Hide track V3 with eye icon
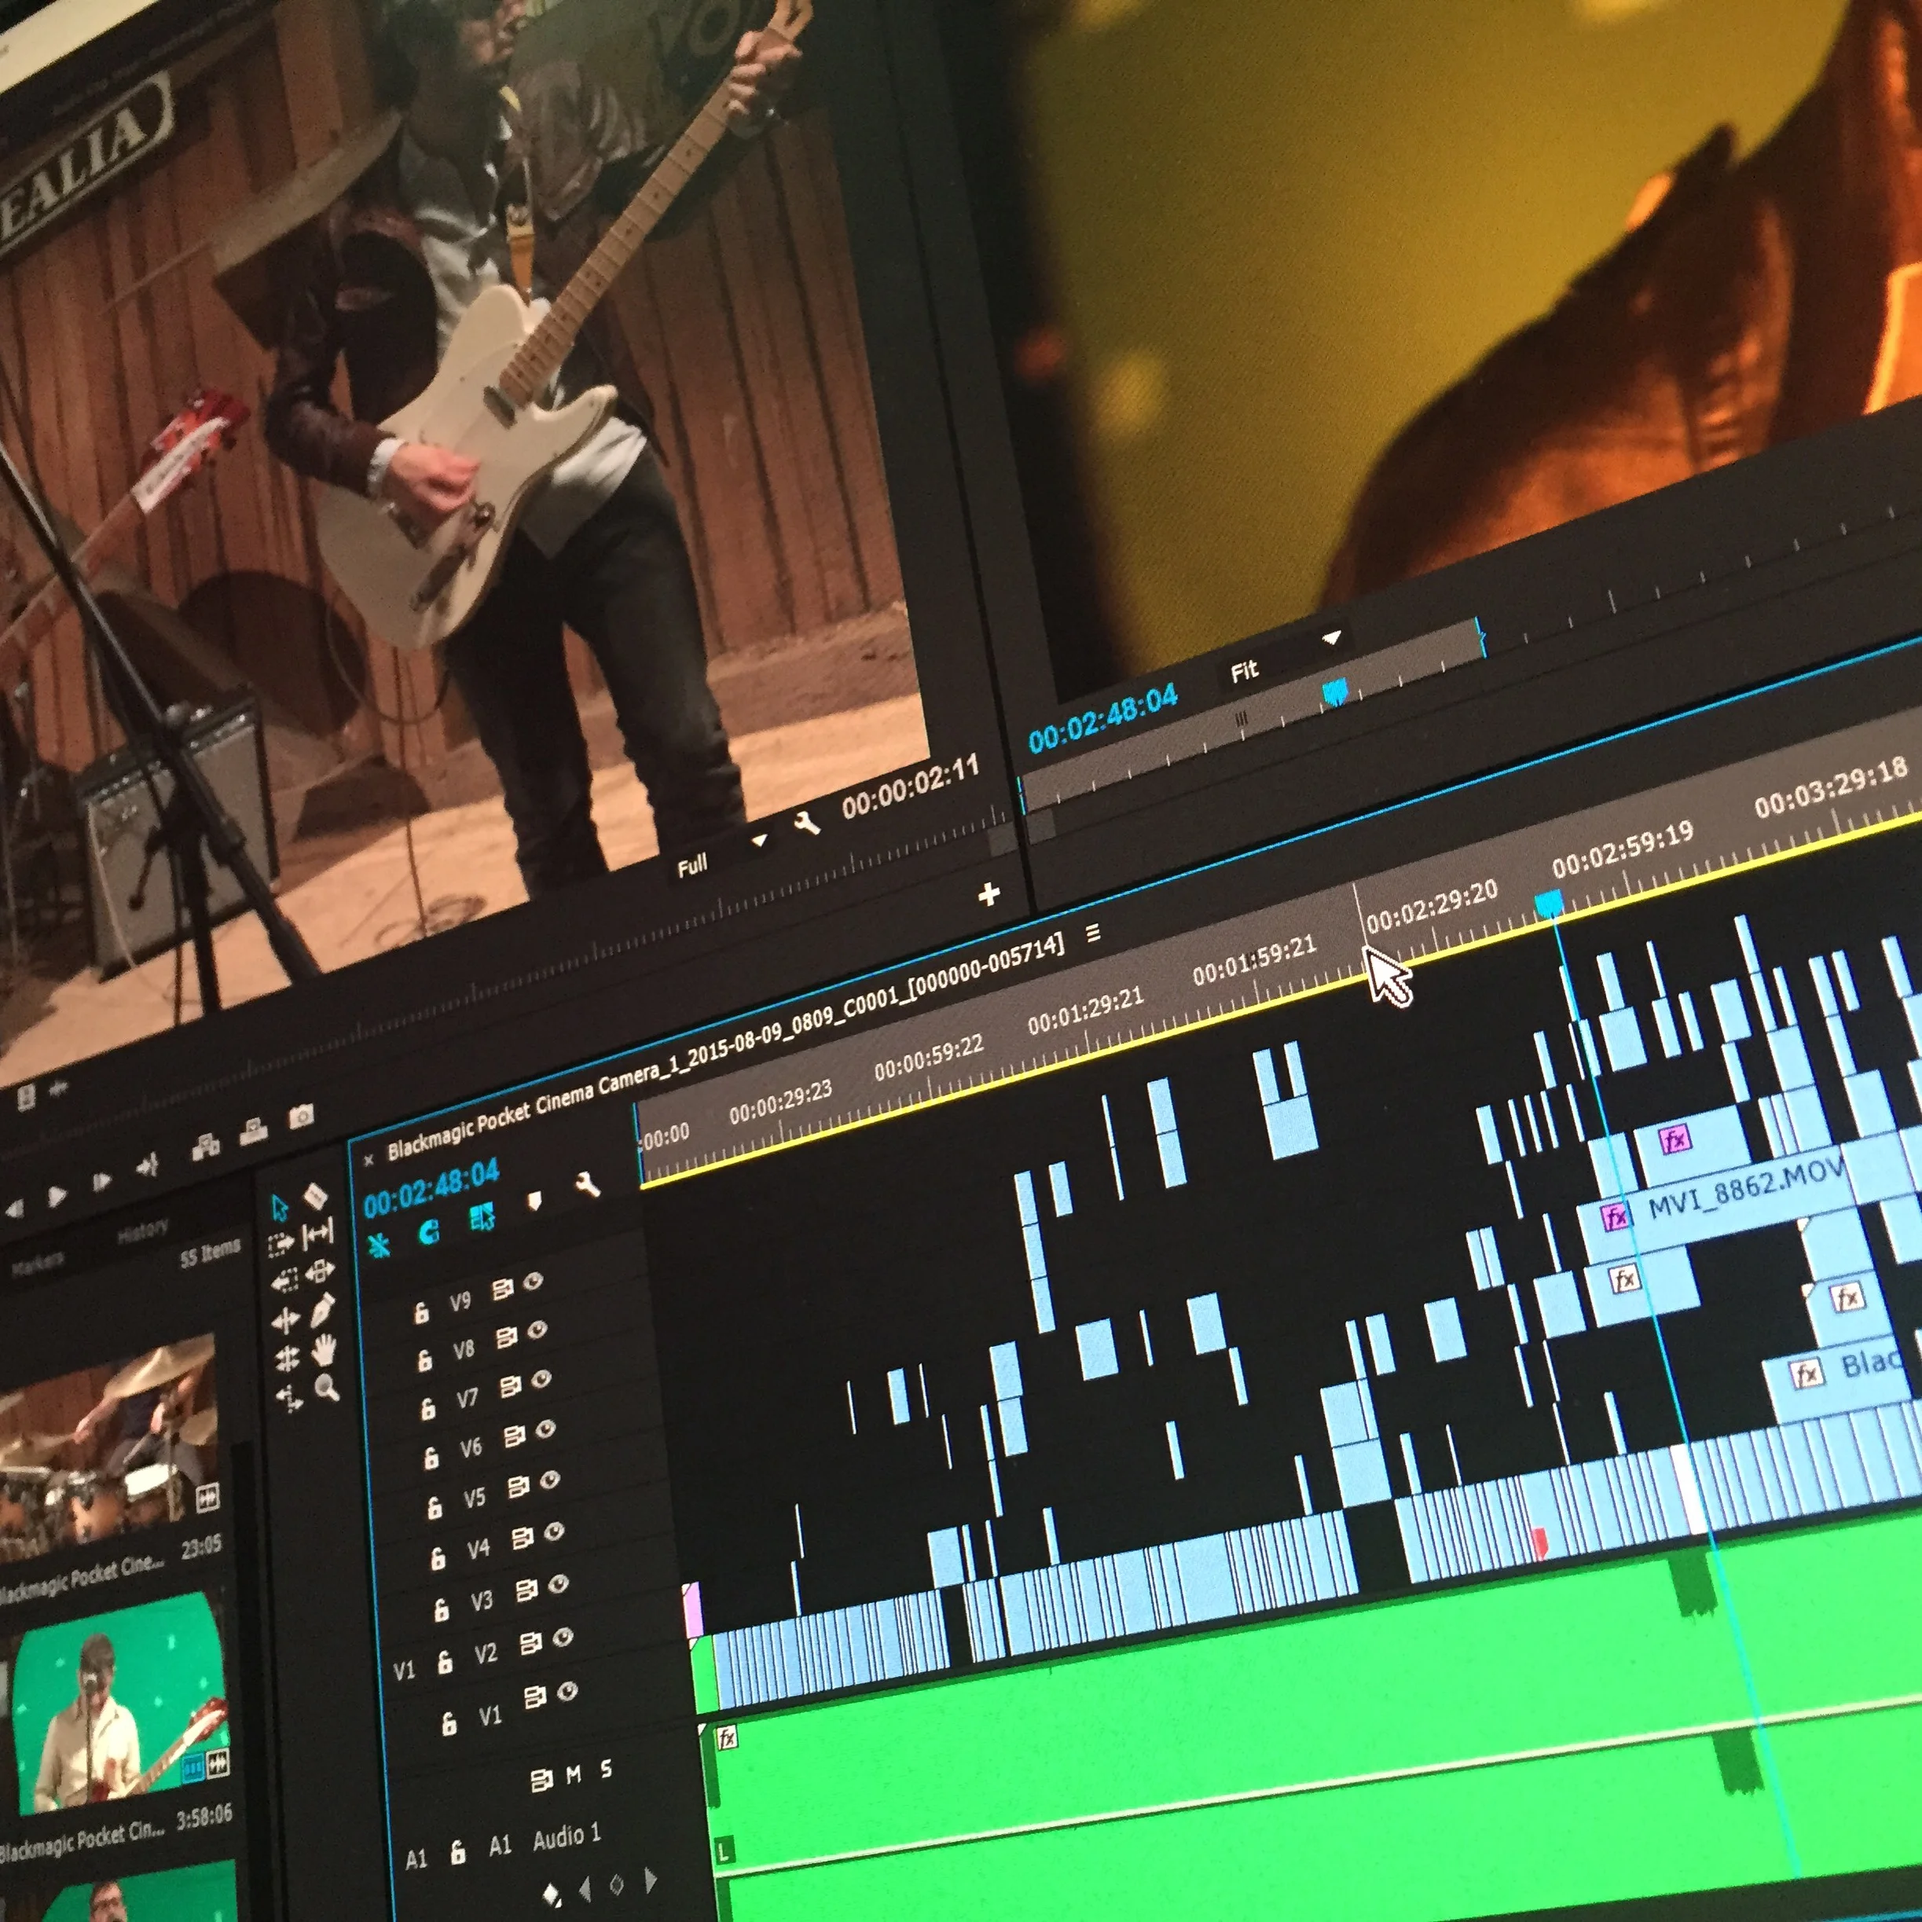The height and width of the screenshot is (1922, 1922). pyautogui.click(x=559, y=1585)
